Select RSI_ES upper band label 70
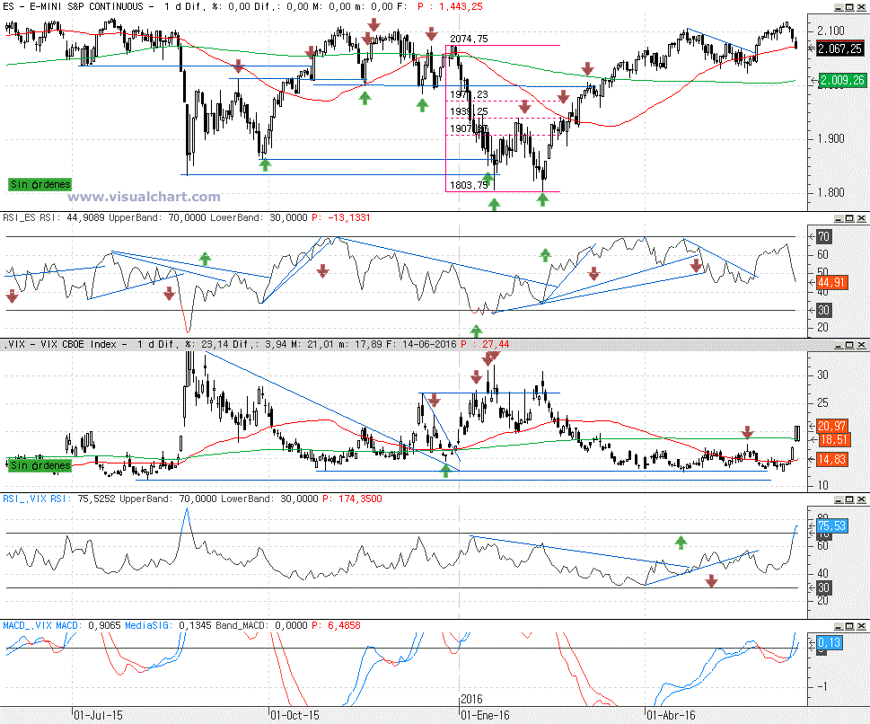The height and width of the screenshot is (724, 870). tap(823, 236)
